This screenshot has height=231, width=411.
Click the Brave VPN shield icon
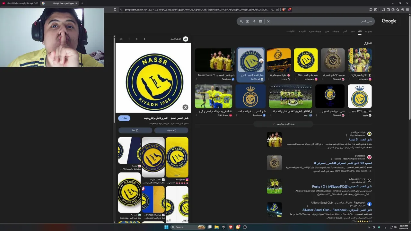(403, 10)
